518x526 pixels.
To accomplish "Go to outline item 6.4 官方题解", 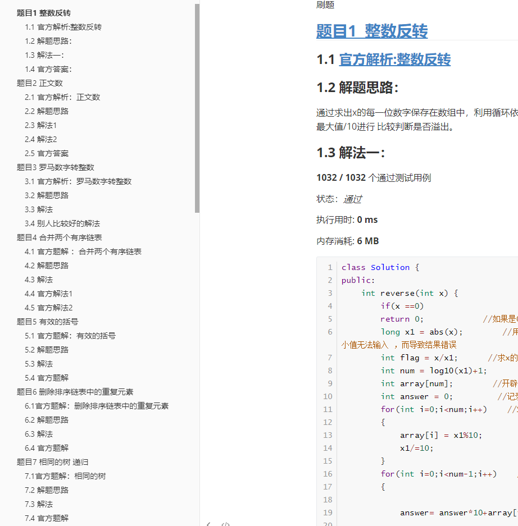I will click(47, 449).
